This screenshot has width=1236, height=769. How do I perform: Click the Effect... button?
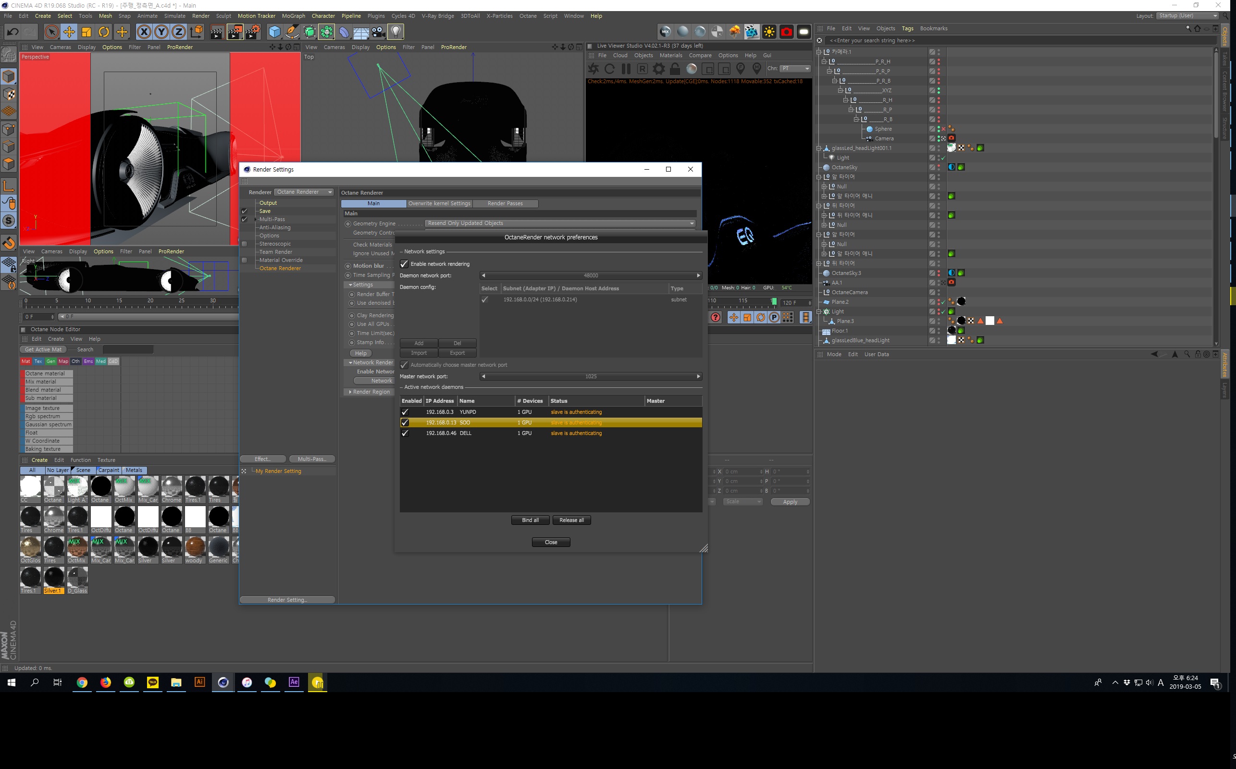point(263,459)
